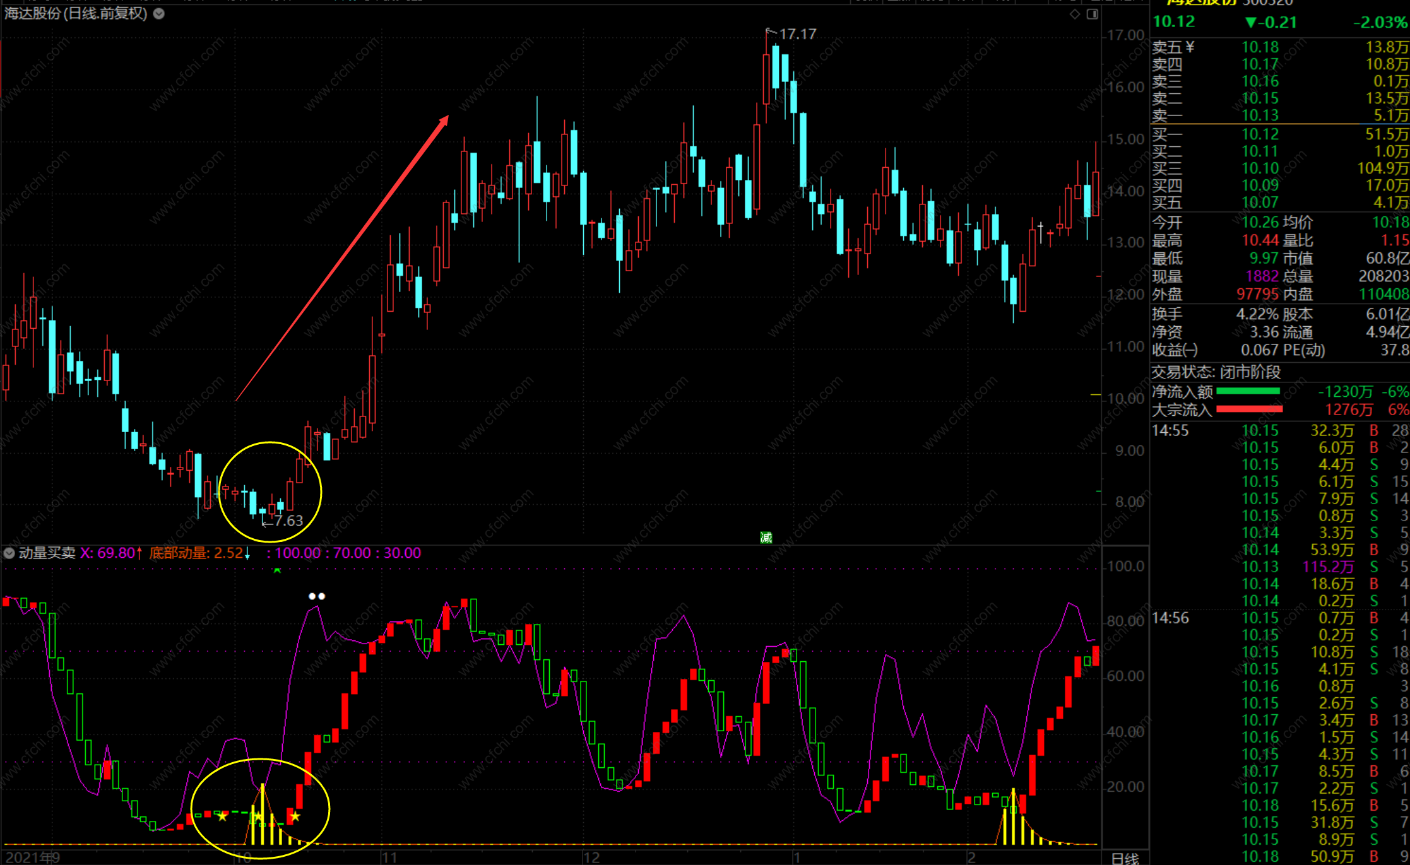This screenshot has width=1410, height=865.
Task: Expand the 动量买卖 indicator menu arrow
Action: coord(9,553)
